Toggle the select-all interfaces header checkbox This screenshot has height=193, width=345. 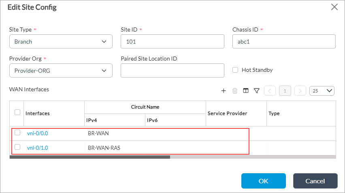tap(17, 112)
